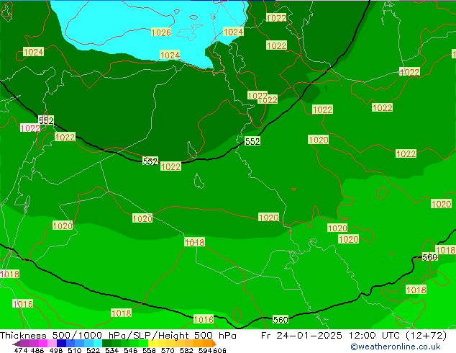Viewport: 456px width, 353px height.
Task: Click the 498 legend value
Action: click(x=56, y=350)
